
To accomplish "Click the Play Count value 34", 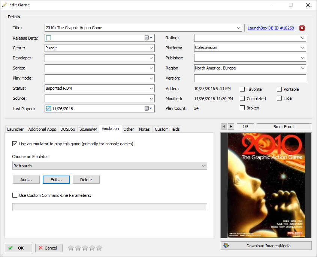I will click(196, 108).
